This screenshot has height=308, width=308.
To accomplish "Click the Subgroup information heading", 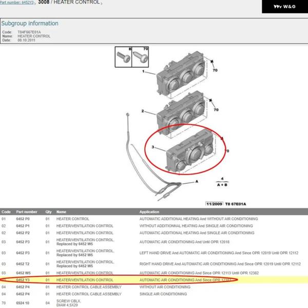I will tap(30, 24).
